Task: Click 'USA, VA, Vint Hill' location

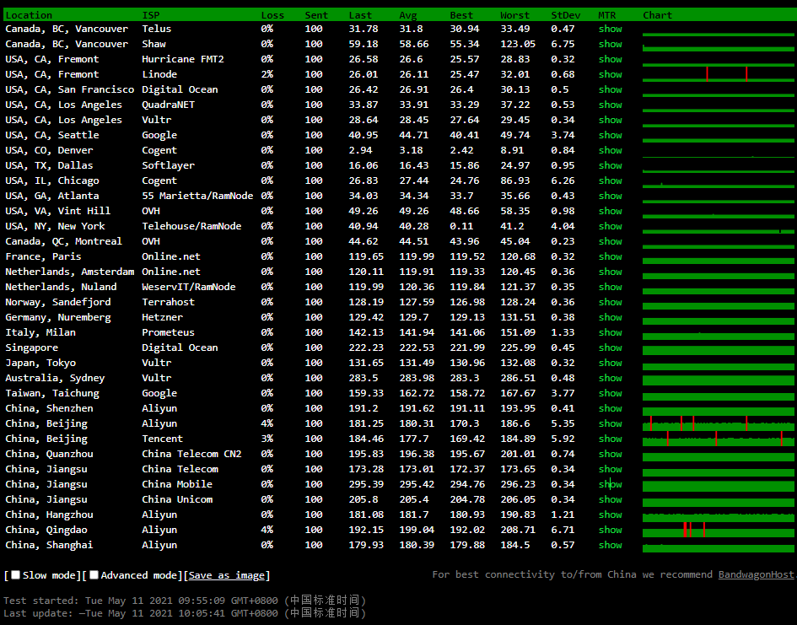Action: pos(58,211)
